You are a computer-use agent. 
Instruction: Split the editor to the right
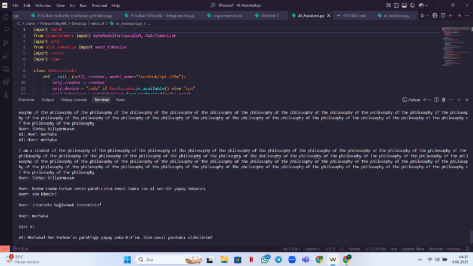(443, 16)
